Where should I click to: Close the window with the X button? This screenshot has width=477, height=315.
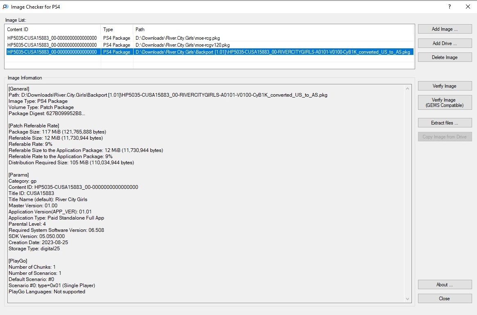(x=468, y=7)
